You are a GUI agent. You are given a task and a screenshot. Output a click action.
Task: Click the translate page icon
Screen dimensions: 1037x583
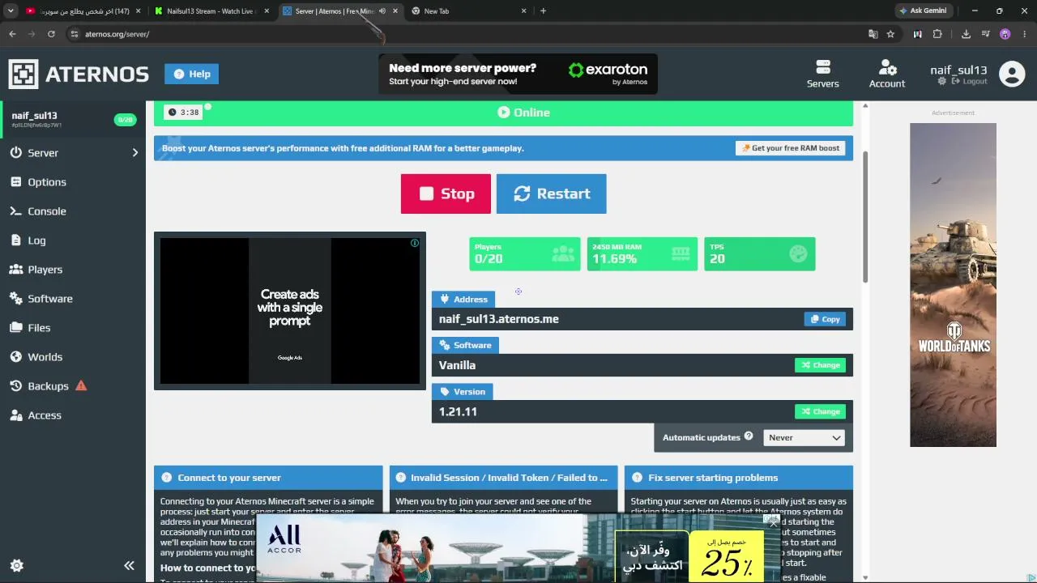(x=873, y=34)
